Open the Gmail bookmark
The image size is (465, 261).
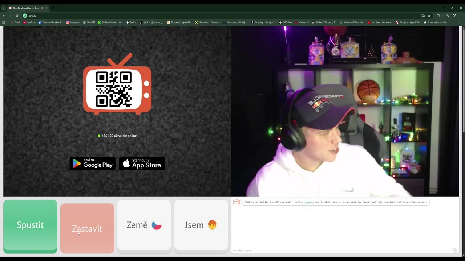(x=16, y=22)
